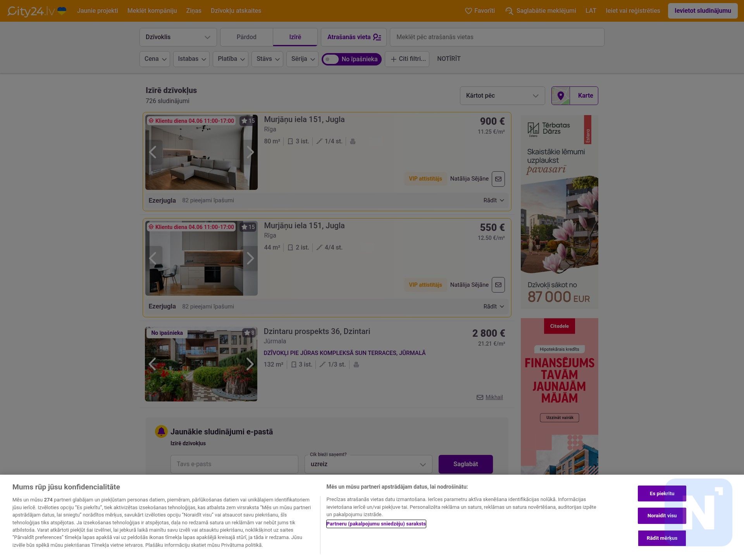Click favorite star on 900 € listing
The height and width of the screenshot is (558, 744).
(244, 121)
